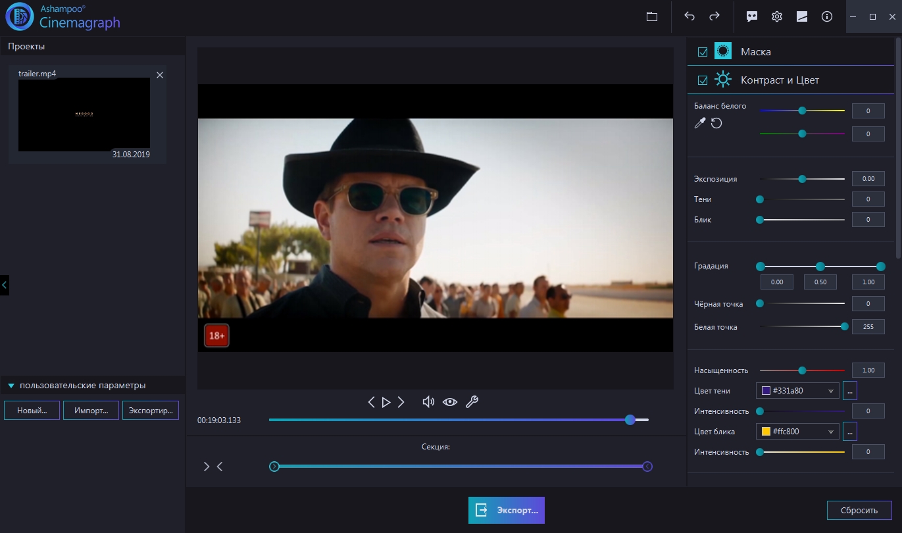Click the Ashampoo Cinemagraph logo
This screenshot has height=533, width=902.
[x=62, y=16]
